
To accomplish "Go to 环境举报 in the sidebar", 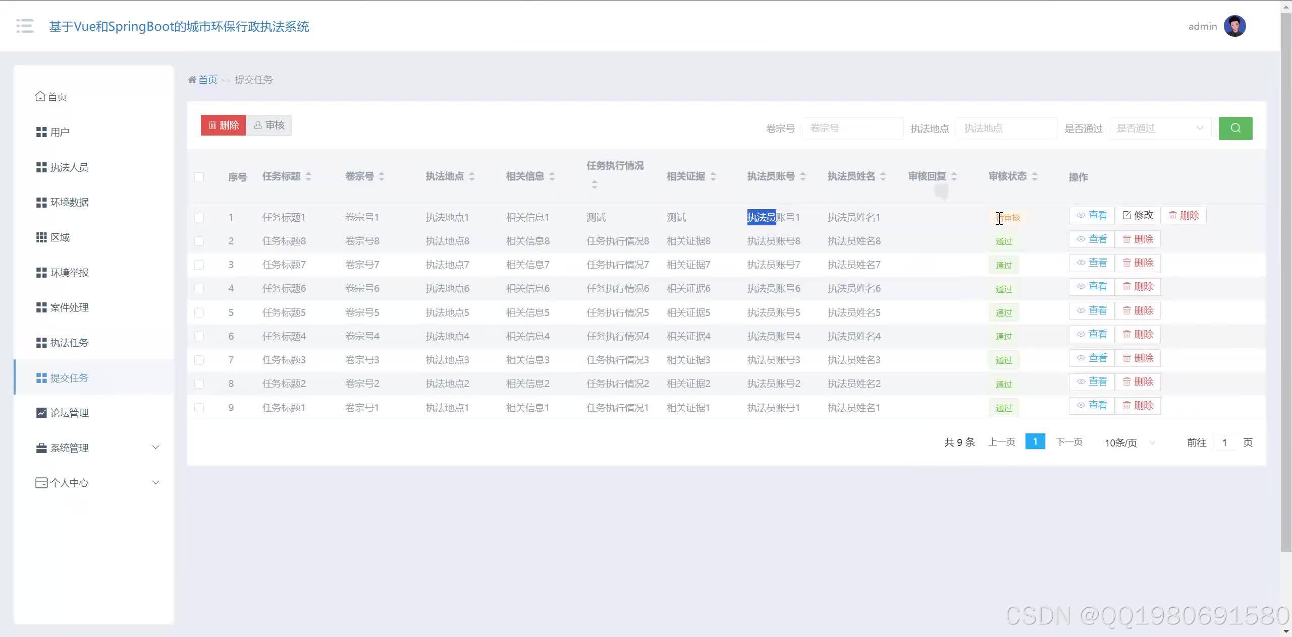I will pyautogui.click(x=69, y=273).
